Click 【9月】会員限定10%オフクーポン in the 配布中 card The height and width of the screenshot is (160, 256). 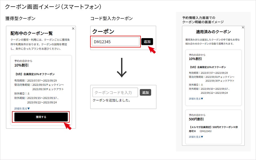34,74
